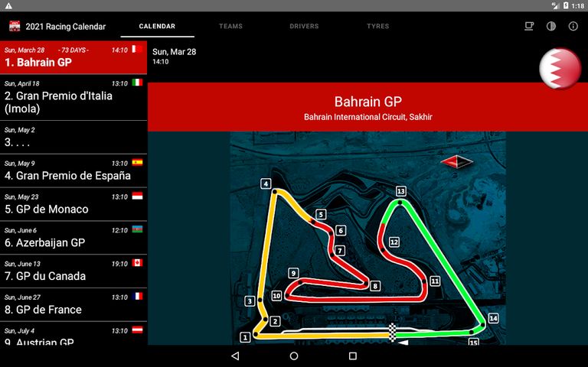Tap turn 10 marker on circuit

(276, 296)
